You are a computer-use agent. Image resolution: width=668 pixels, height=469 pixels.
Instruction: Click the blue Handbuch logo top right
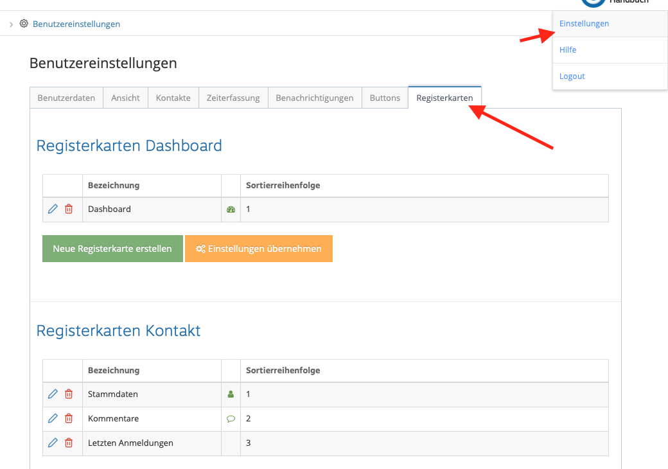point(592,3)
